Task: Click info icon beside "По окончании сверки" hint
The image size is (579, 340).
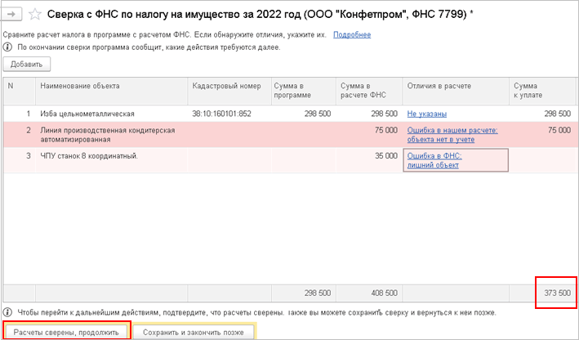Action: pos(7,47)
